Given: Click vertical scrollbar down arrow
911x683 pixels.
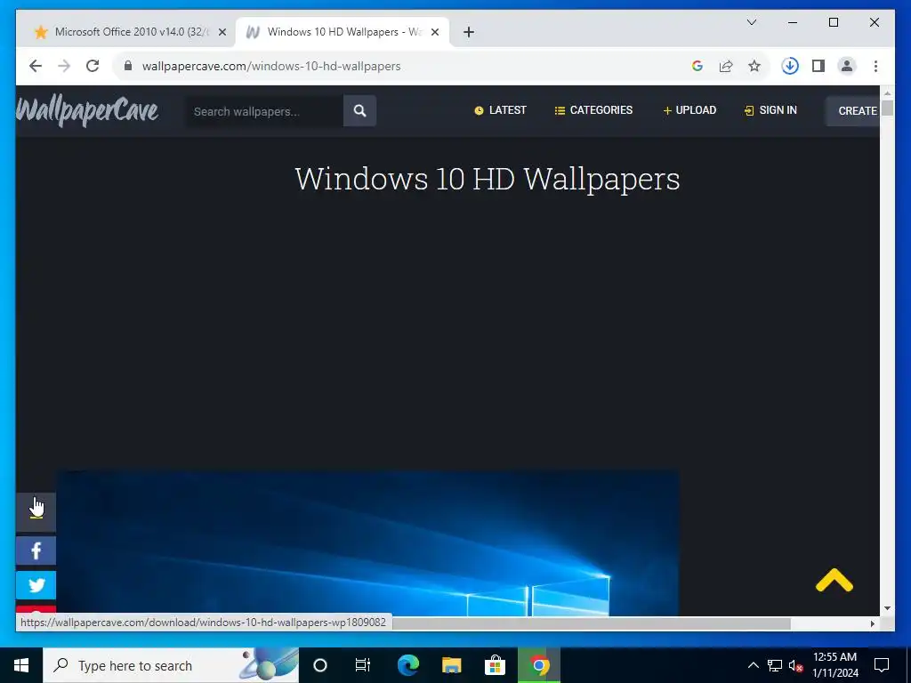Looking at the screenshot, I should 887,608.
